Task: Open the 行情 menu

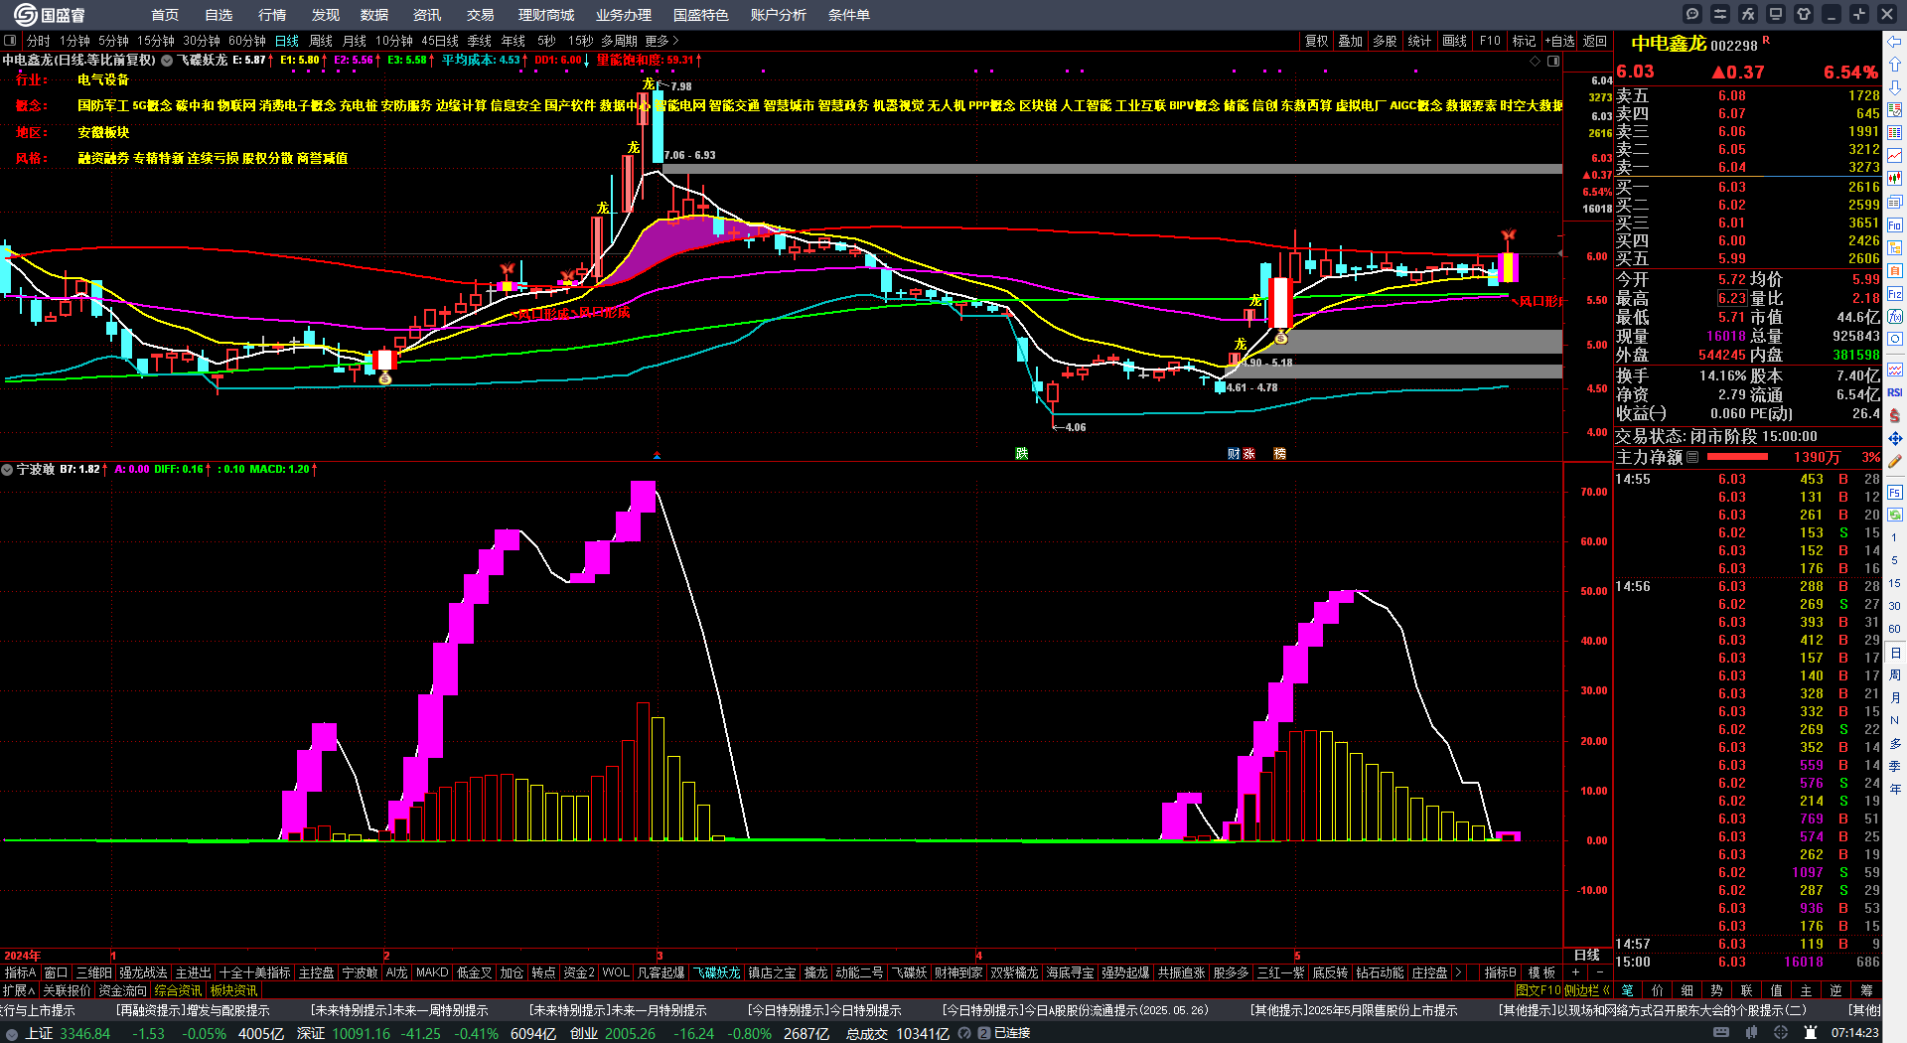Action: tap(272, 15)
